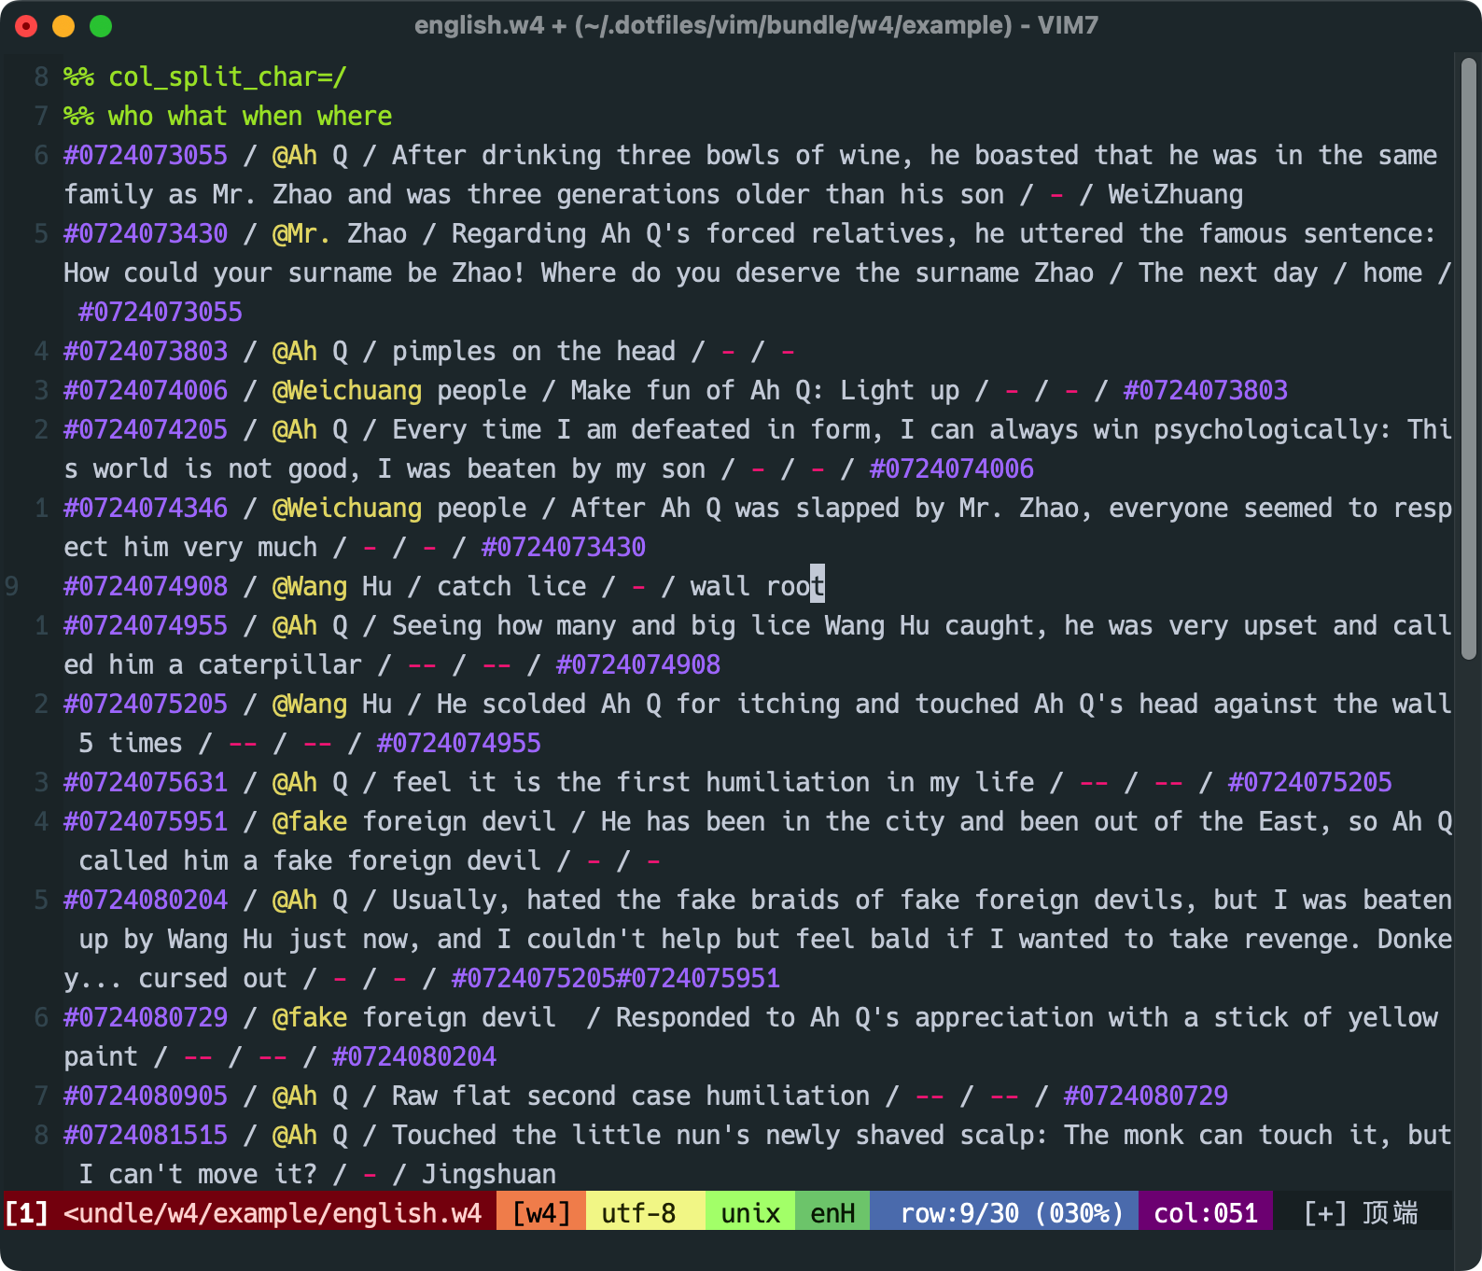Click the reference #0724080729 after humiliation
The width and height of the screenshot is (1482, 1271).
1146,1096
